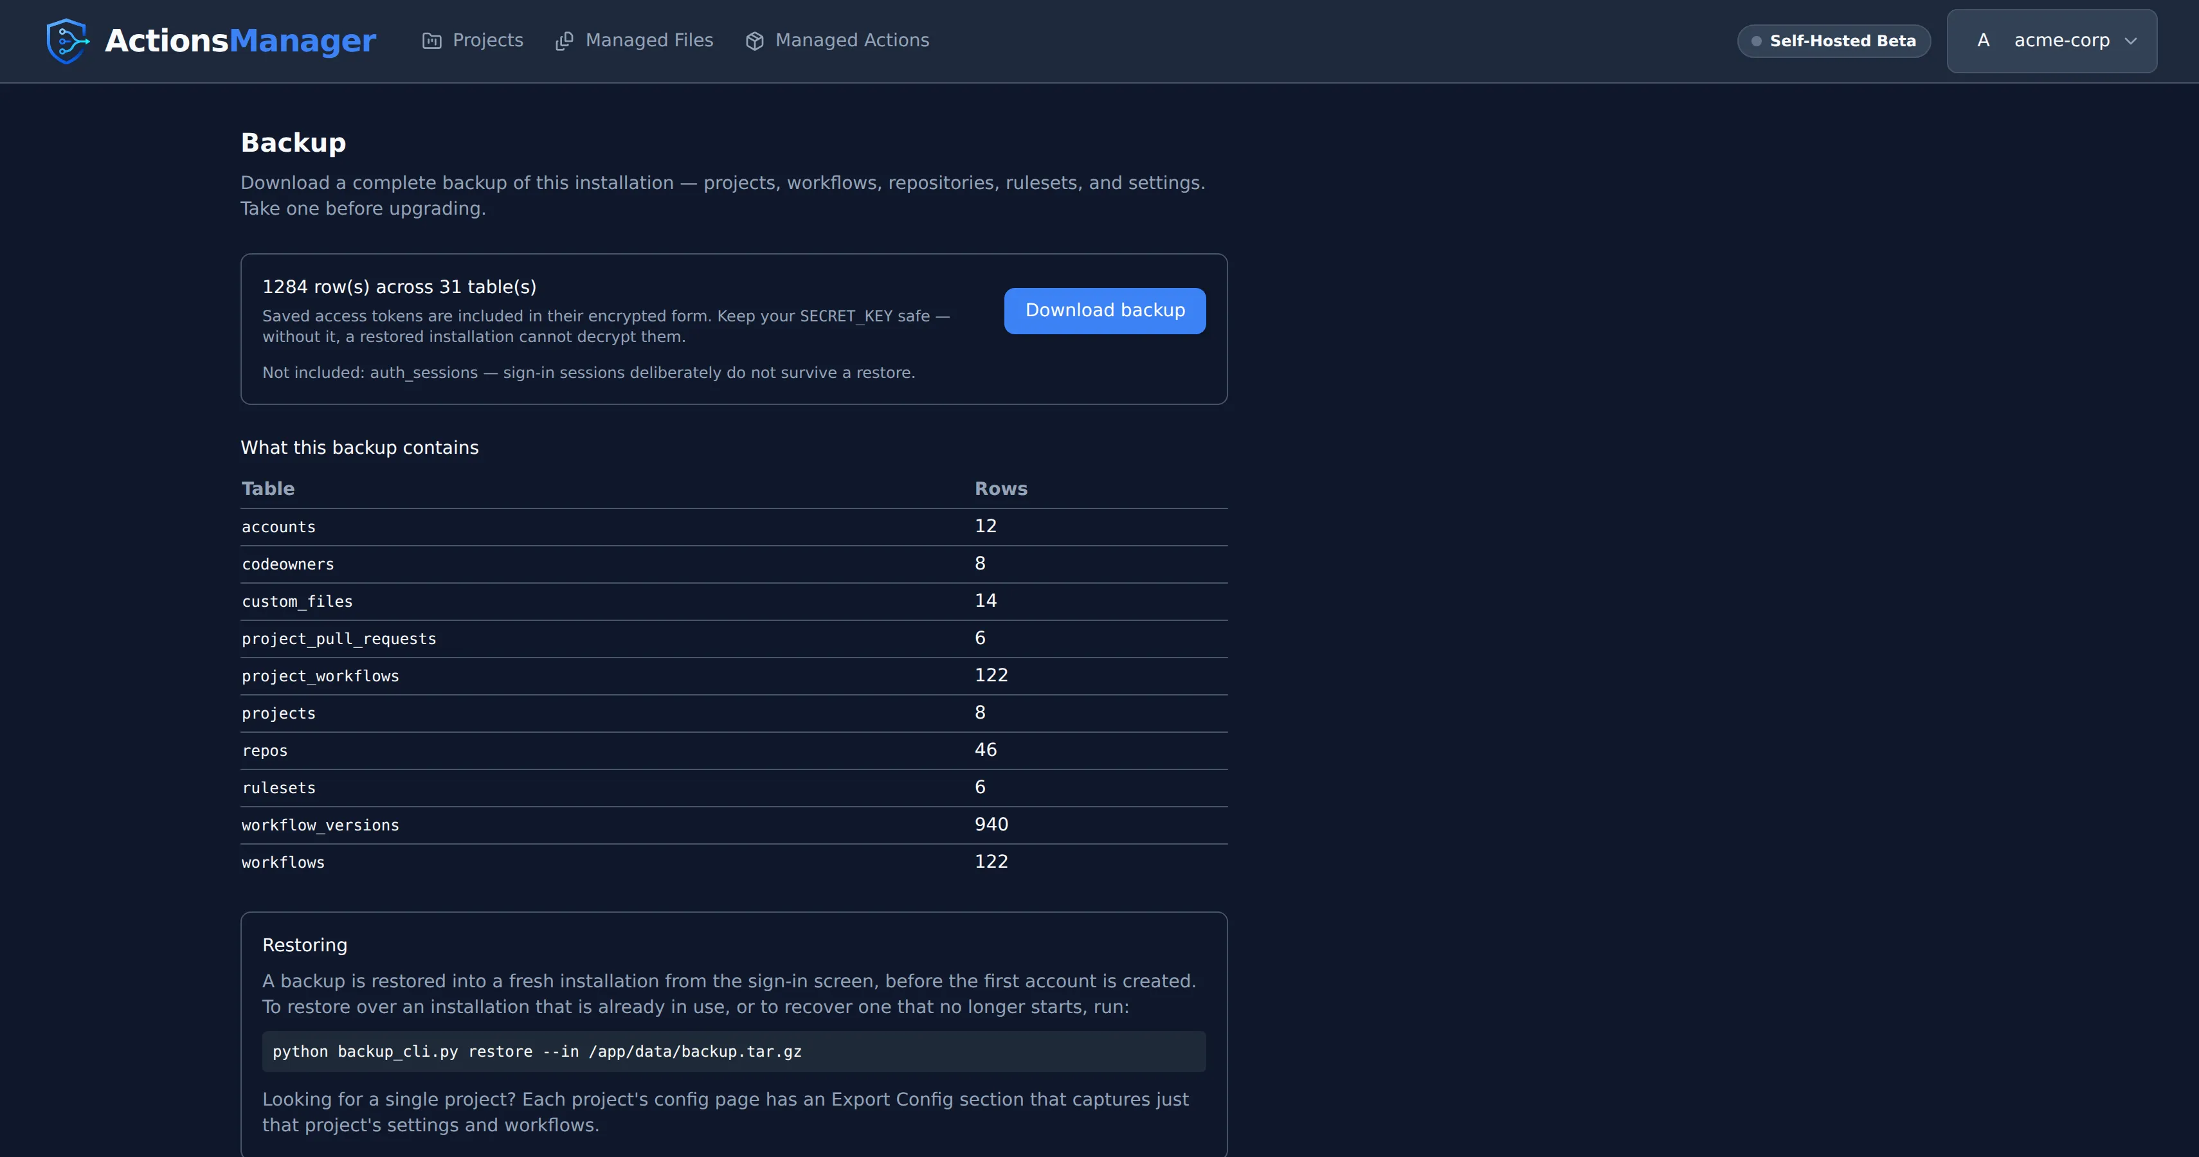Click the 'Rows' column header
Screen dimensions: 2199x1157
[x=1000, y=489]
